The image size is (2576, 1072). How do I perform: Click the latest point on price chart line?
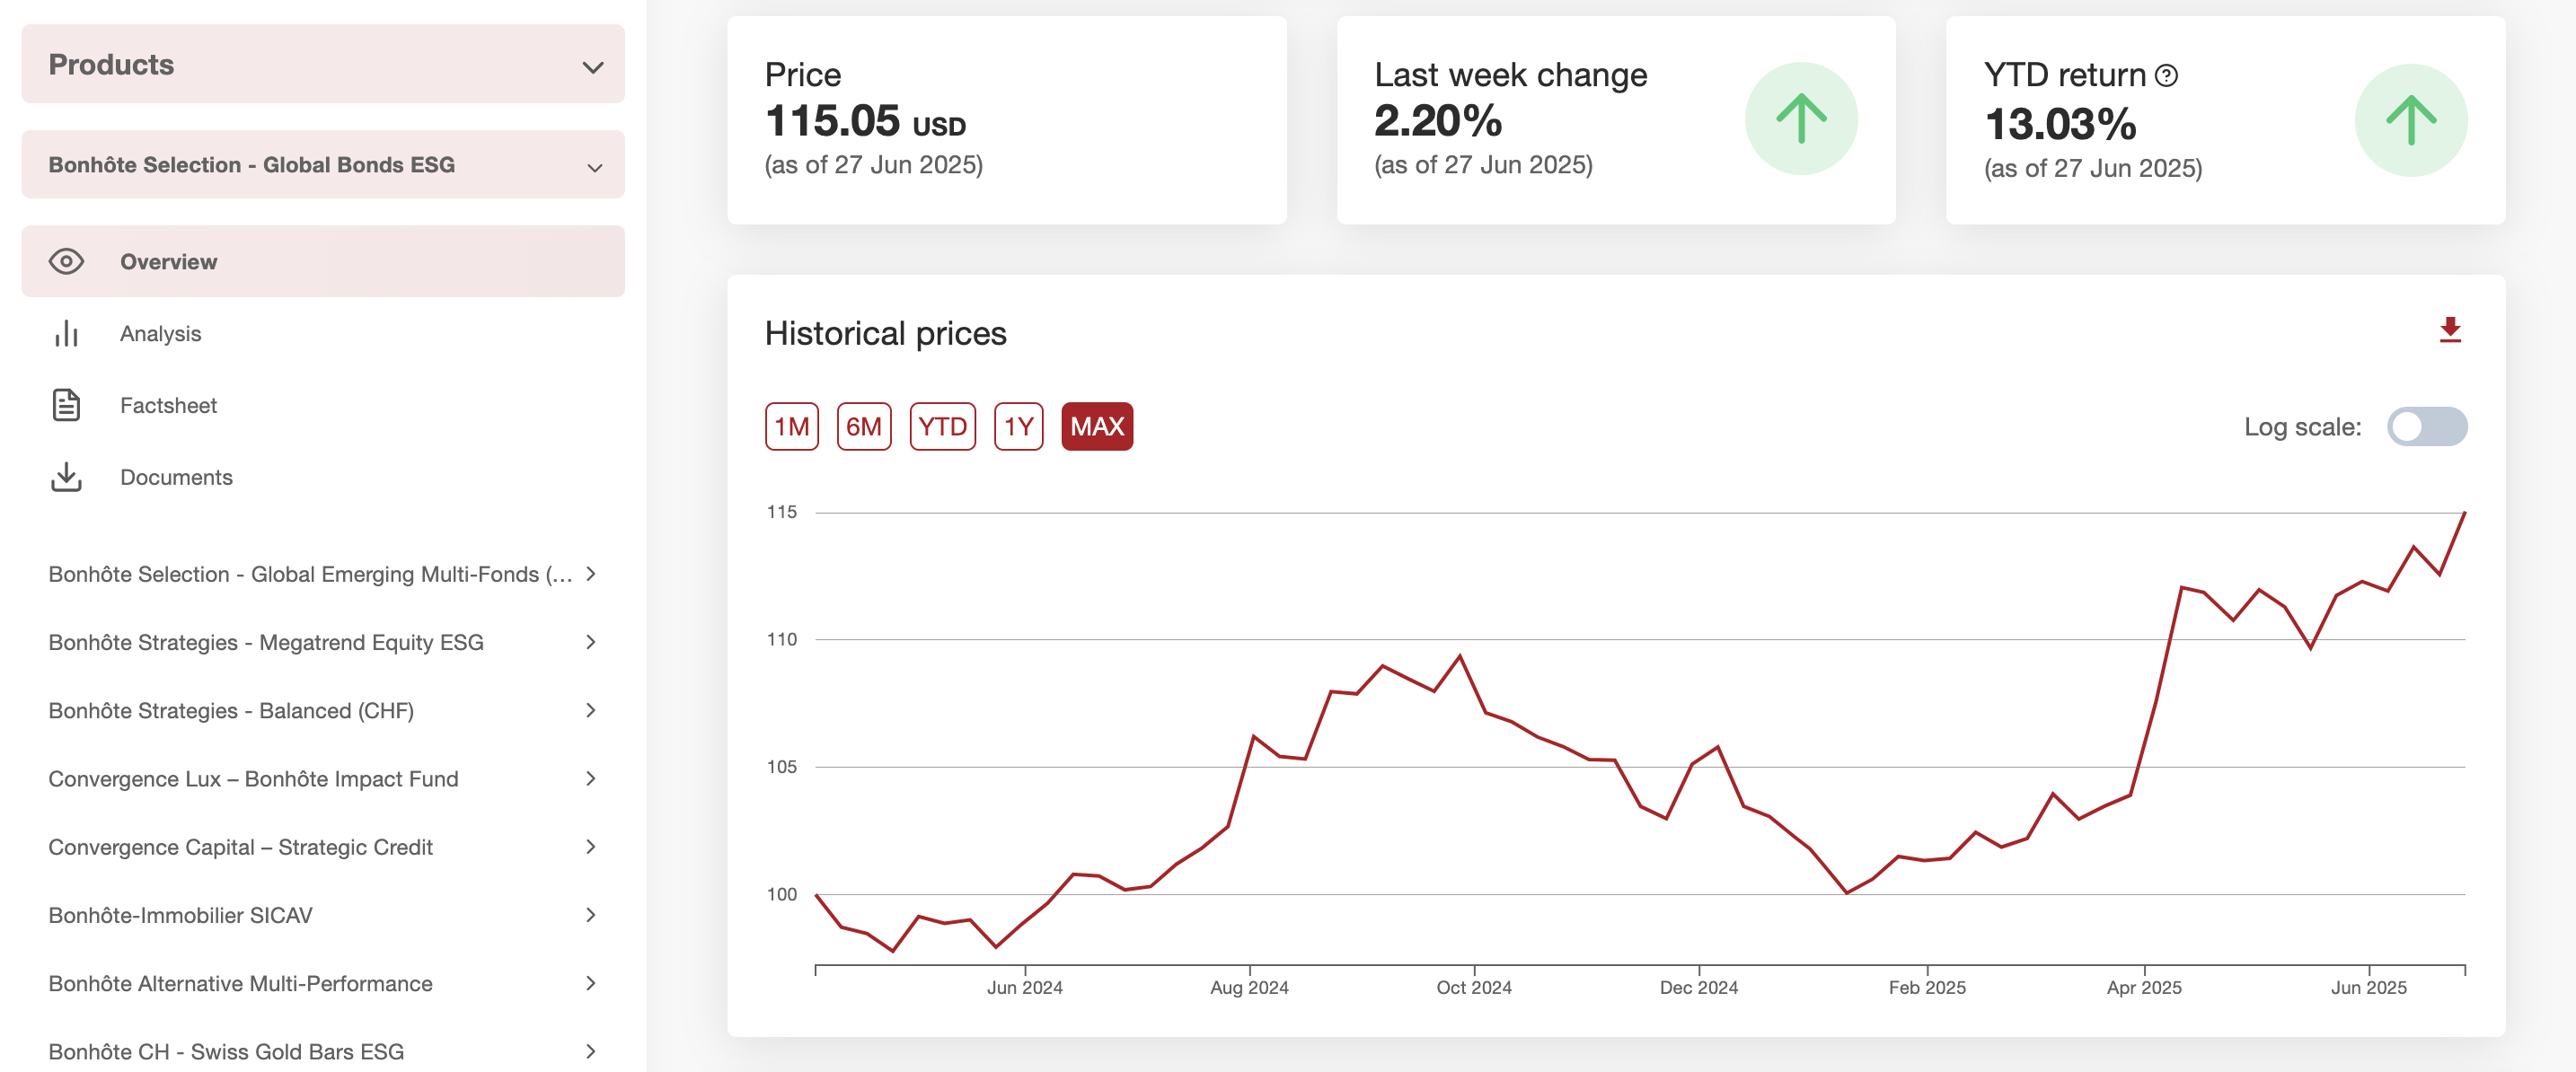(2464, 513)
